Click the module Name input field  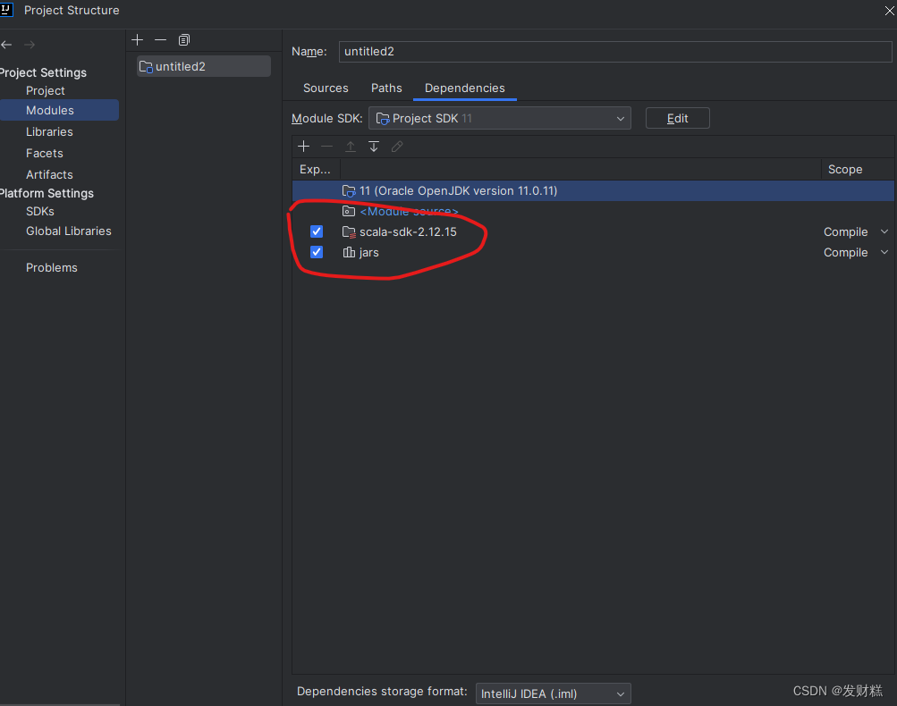pyautogui.click(x=615, y=52)
